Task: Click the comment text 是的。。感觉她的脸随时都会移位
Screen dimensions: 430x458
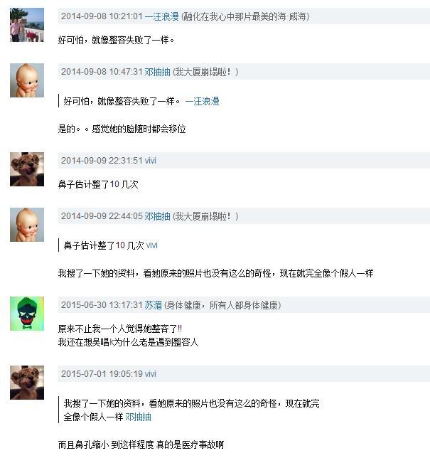Action: tap(122, 129)
